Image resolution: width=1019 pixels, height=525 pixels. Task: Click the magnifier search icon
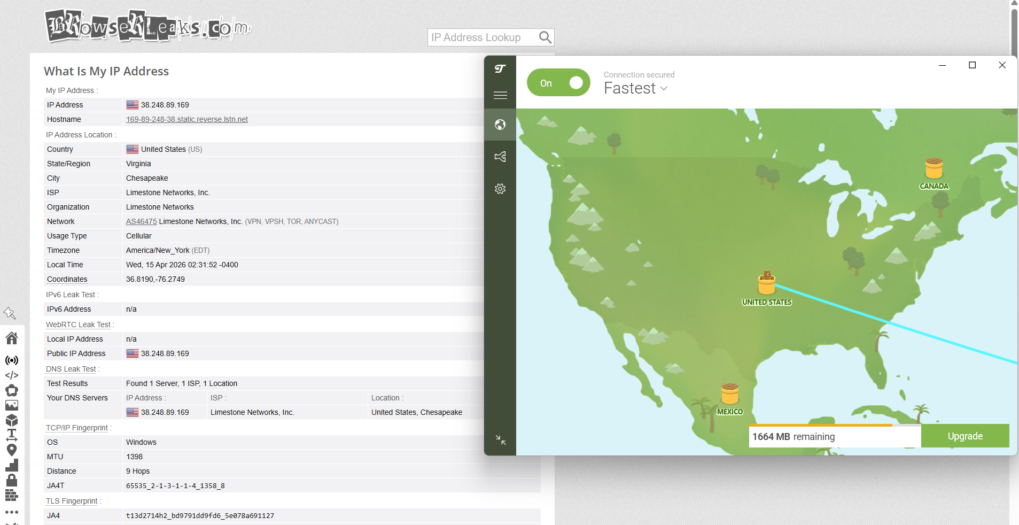tap(545, 37)
